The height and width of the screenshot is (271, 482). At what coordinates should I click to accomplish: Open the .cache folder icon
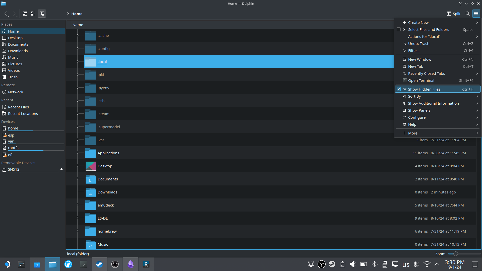point(90,36)
